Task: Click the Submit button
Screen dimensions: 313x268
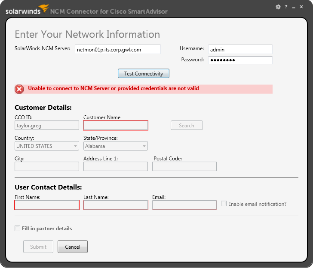Action: click(x=38, y=247)
